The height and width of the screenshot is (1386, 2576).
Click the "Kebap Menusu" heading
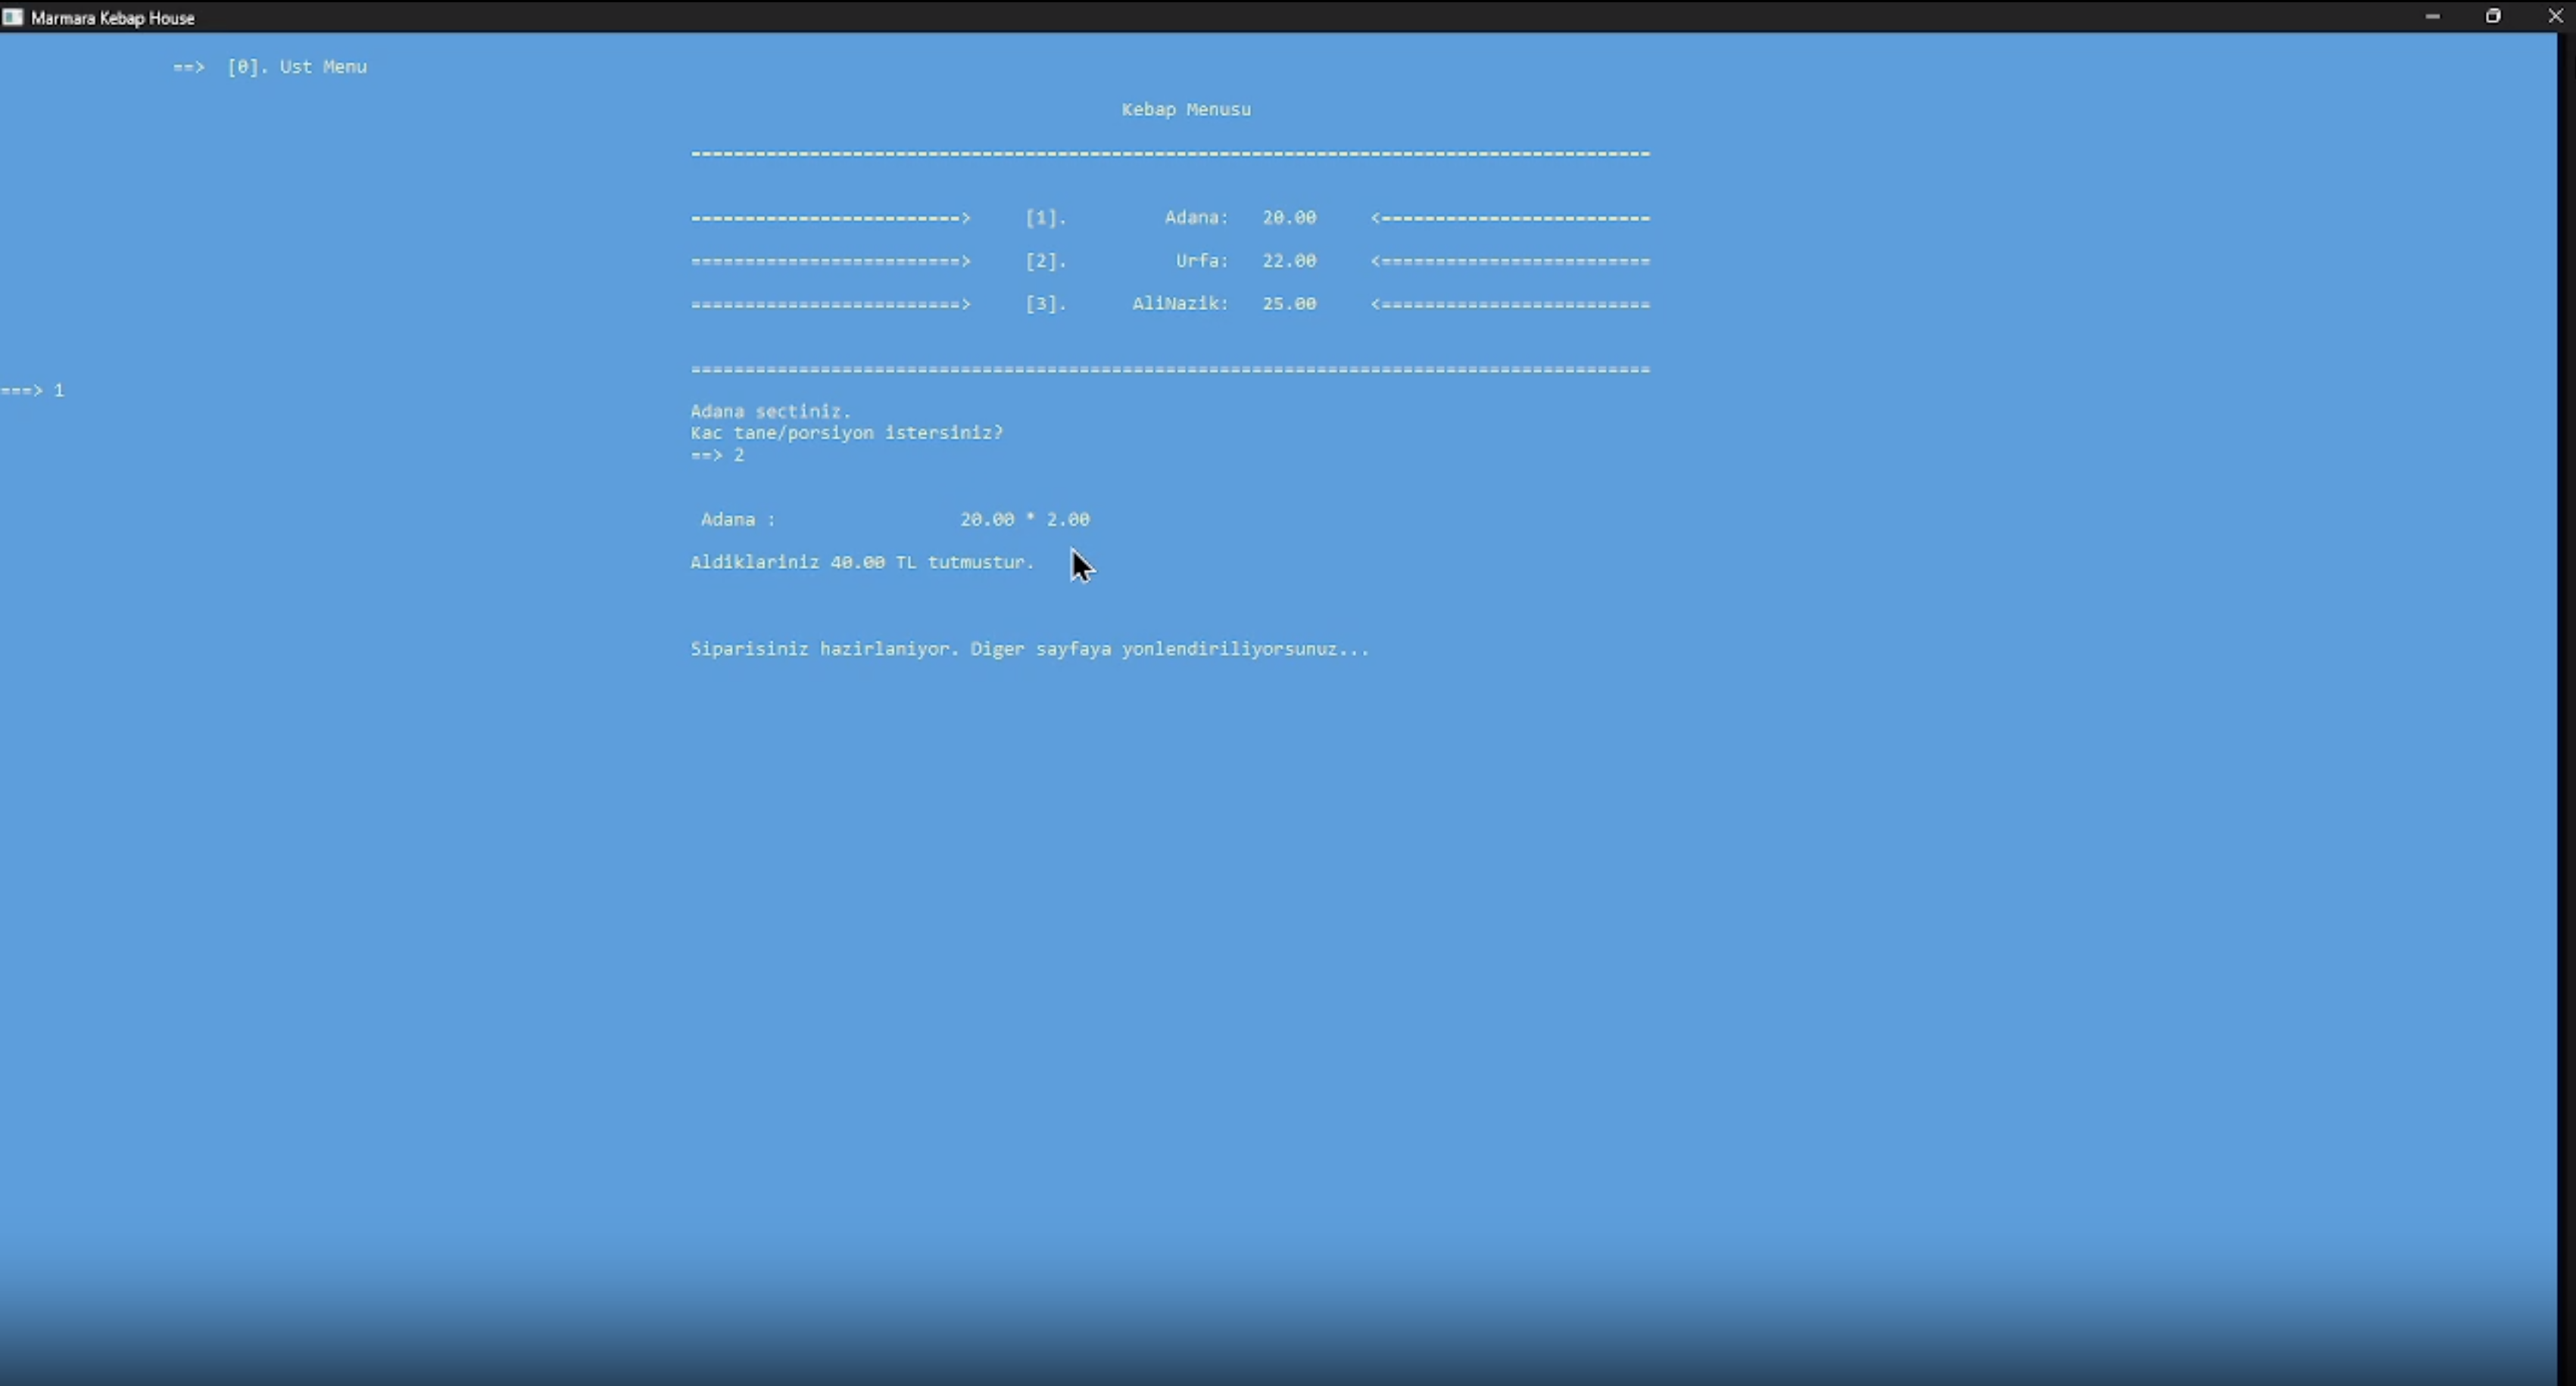(x=1186, y=110)
